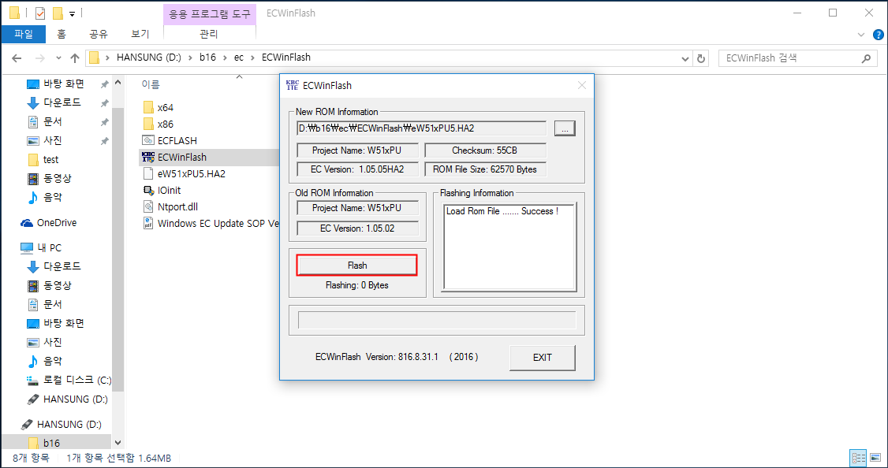Open OneDrive in navigation pane

coord(57,223)
